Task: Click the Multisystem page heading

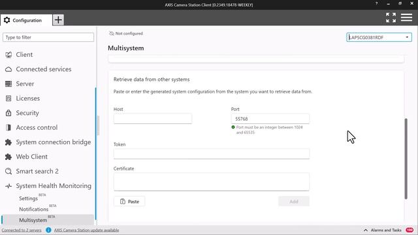Action: pos(126,48)
